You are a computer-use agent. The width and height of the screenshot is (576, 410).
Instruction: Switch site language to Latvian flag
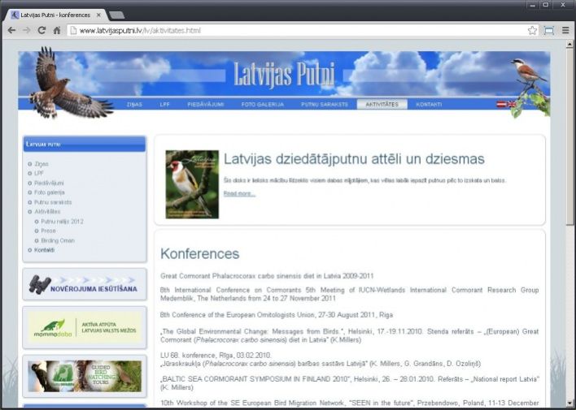(501, 105)
